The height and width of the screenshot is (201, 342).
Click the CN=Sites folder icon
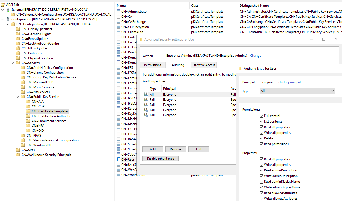pos(18,150)
